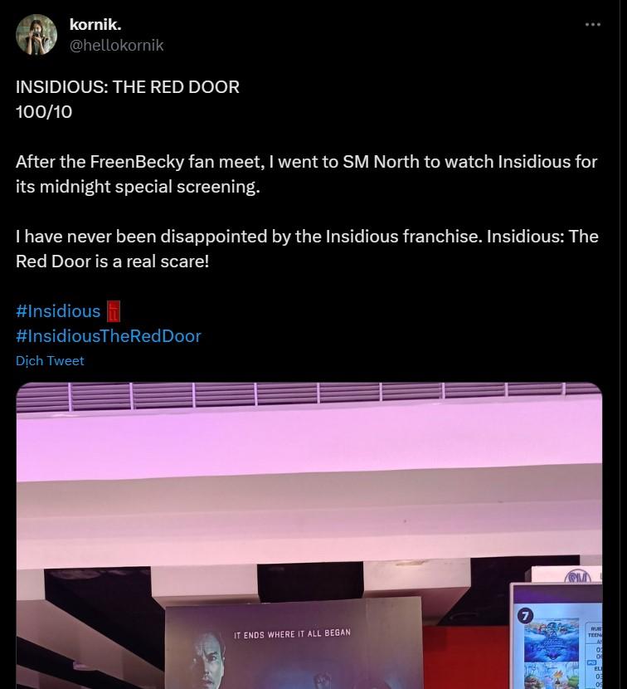Click the paragraph about never being disappointed
This screenshot has width=627, height=689.
(x=307, y=249)
